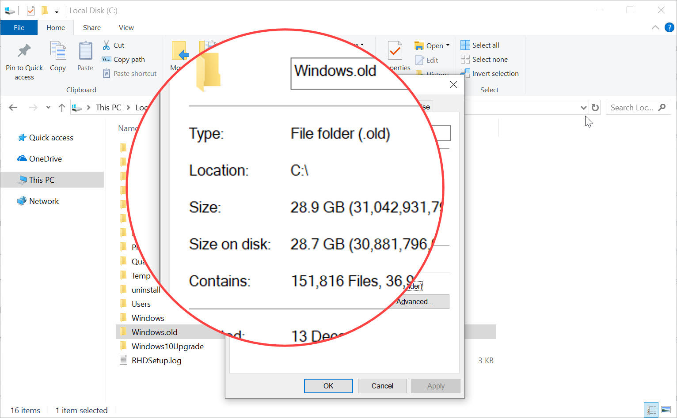This screenshot has width=677, height=418.
Task: Open the File tab
Action: point(19,27)
